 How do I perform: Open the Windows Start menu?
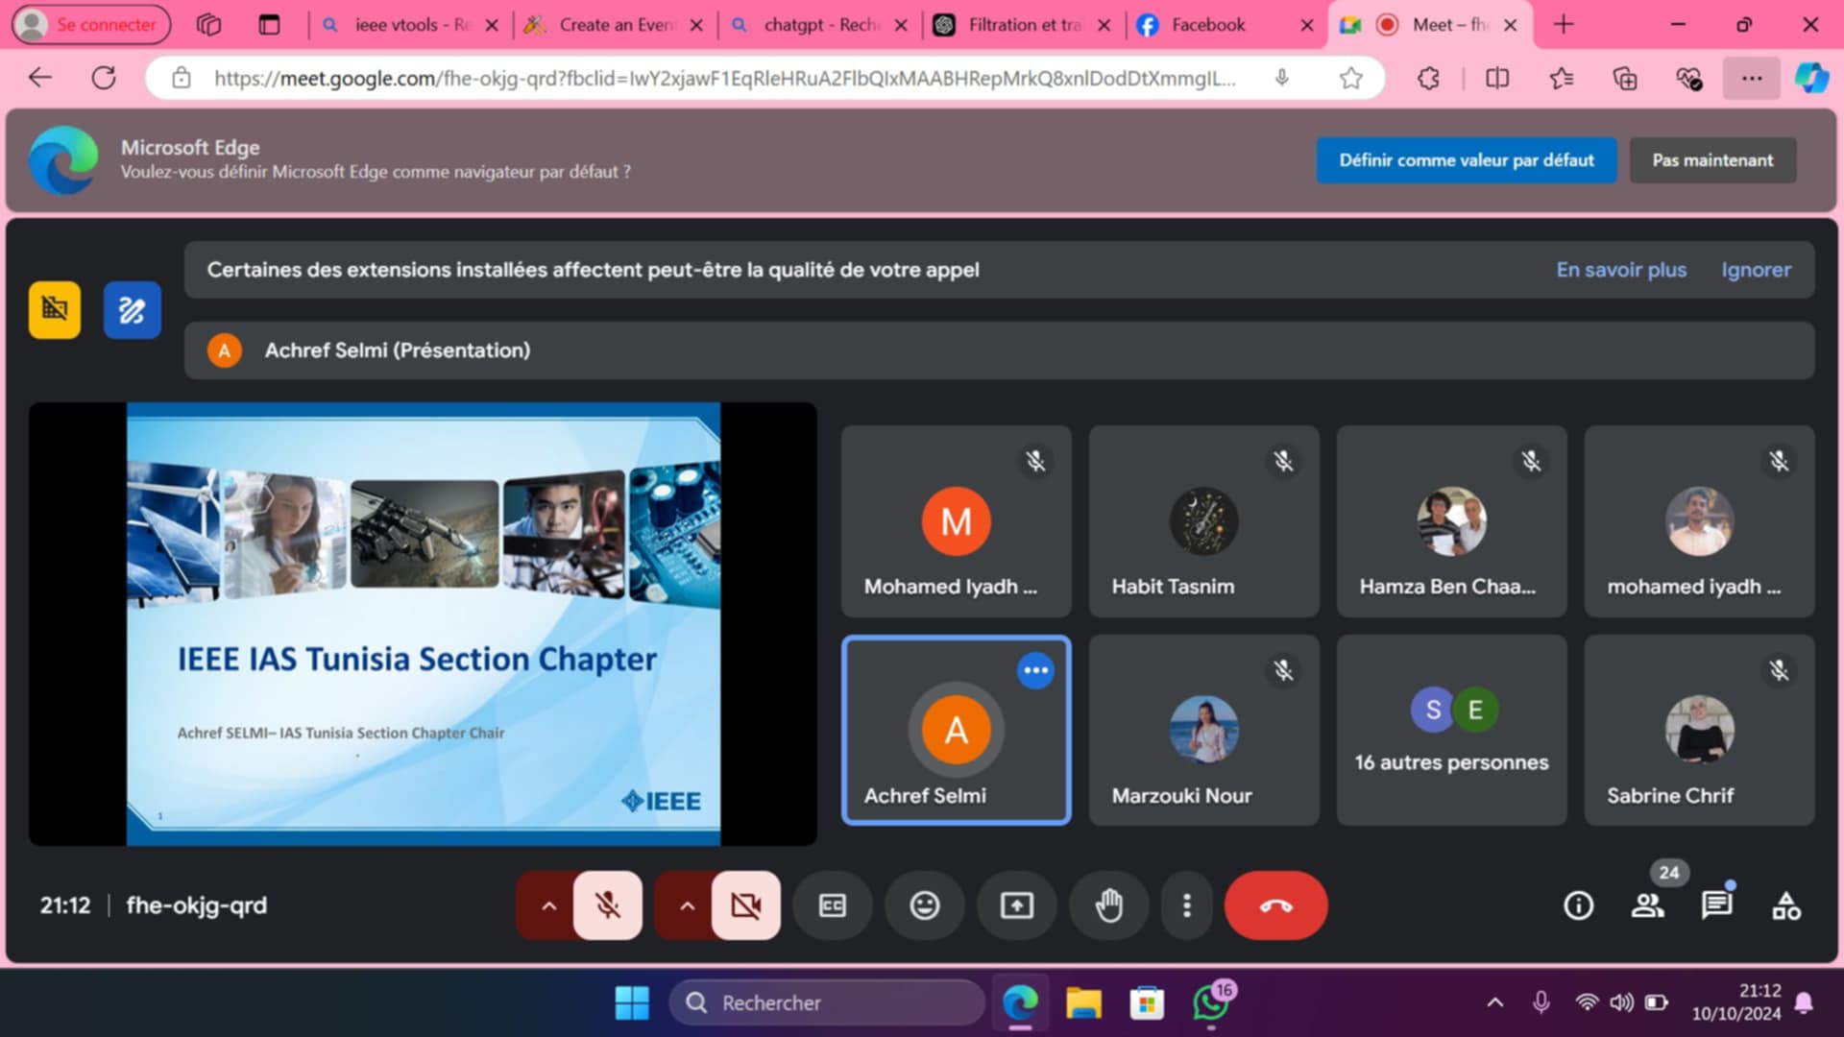click(x=632, y=1003)
